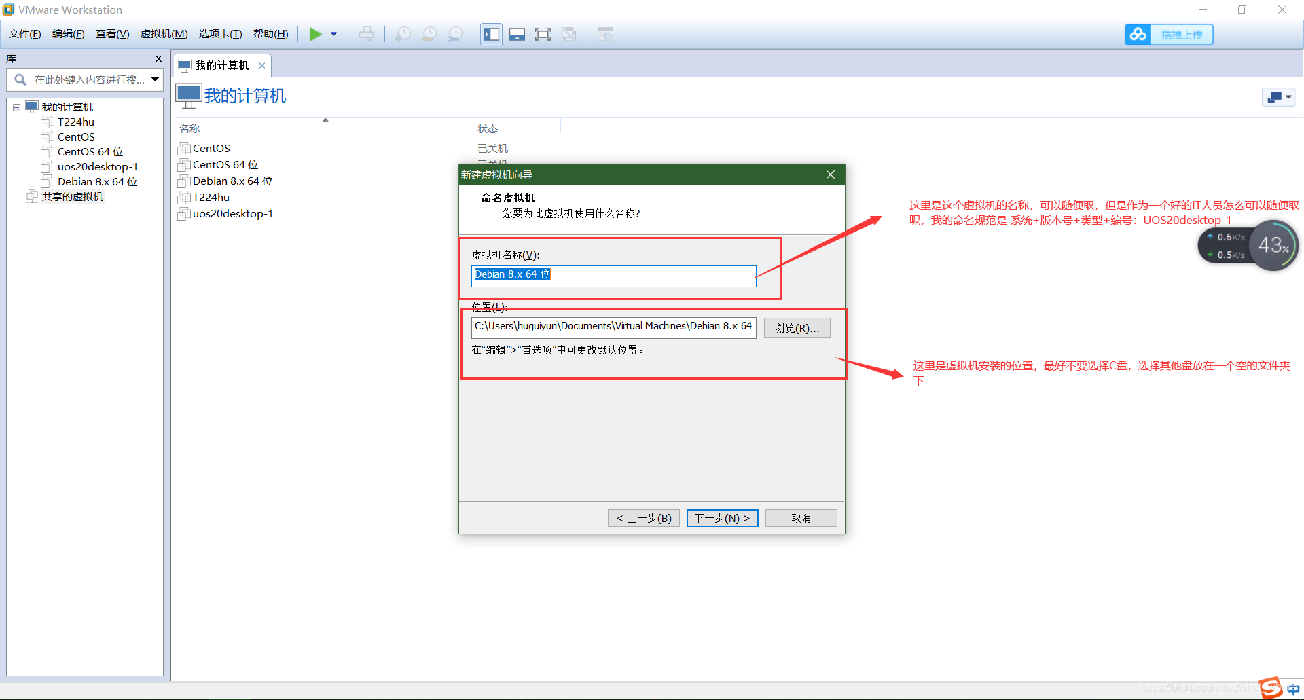Viewport: 1304px width, 700px height.
Task: Open the 虚拟机(M) menu
Action: coord(164,34)
